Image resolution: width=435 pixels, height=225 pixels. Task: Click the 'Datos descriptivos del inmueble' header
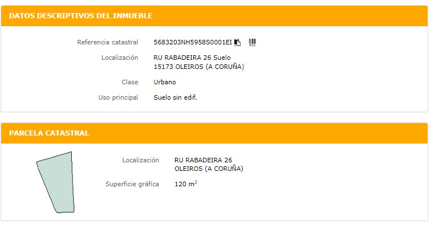(81, 16)
